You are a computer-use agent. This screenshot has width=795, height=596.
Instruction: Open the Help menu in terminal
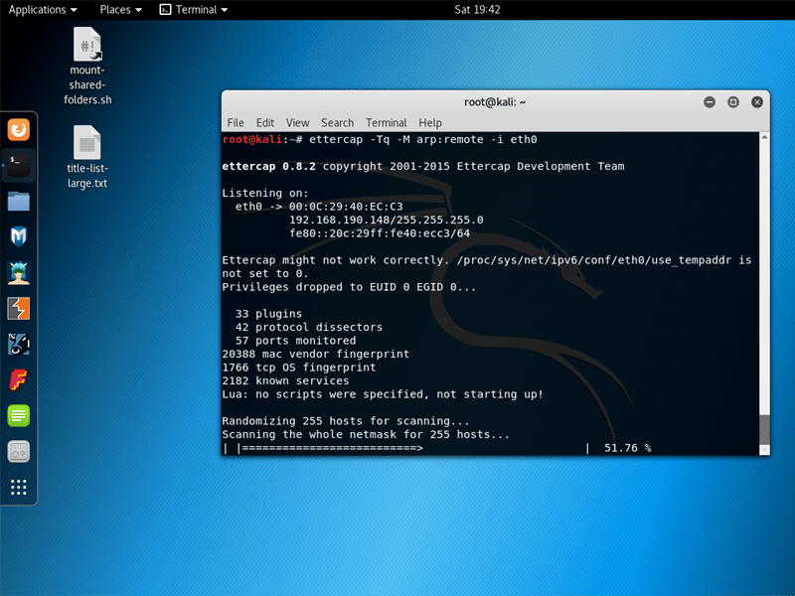click(x=430, y=122)
